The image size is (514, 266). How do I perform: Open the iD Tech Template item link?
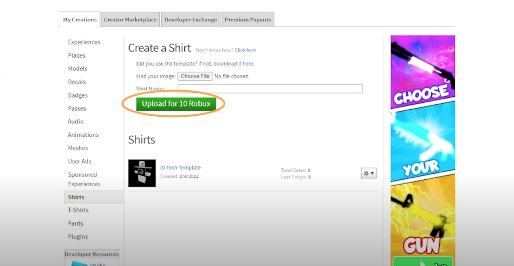point(180,168)
